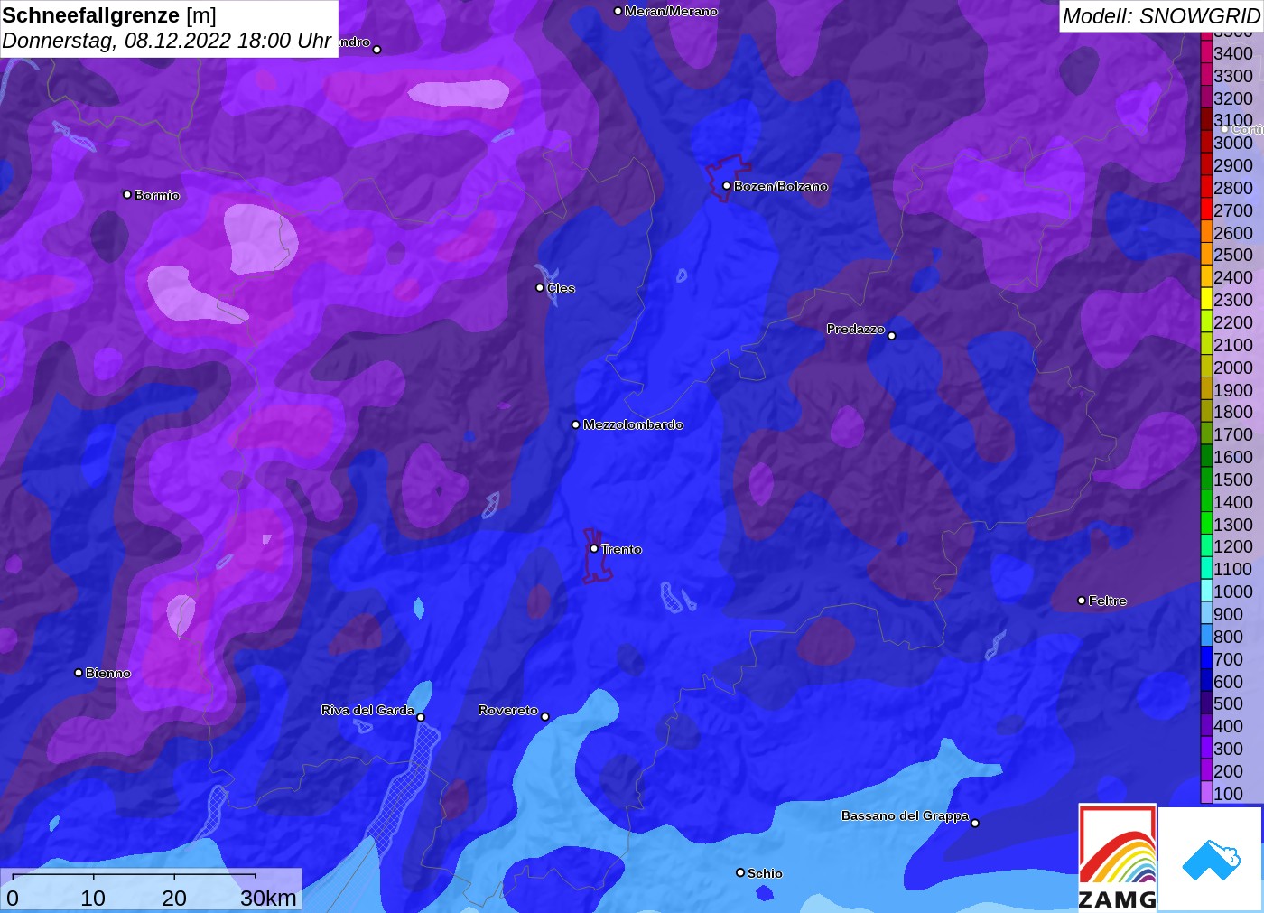Click the 700 m blue legend swatch

point(1206,659)
